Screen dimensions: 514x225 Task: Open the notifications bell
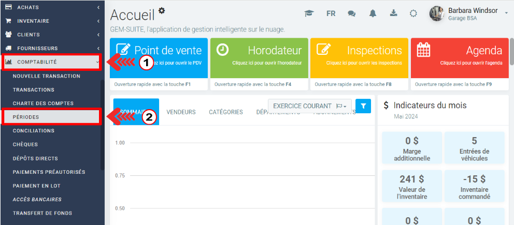tap(373, 14)
